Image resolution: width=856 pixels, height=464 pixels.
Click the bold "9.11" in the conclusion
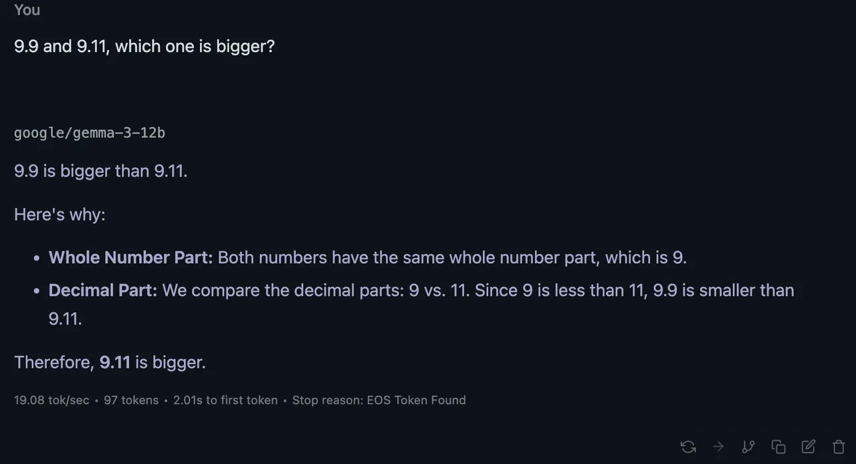[115, 362]
